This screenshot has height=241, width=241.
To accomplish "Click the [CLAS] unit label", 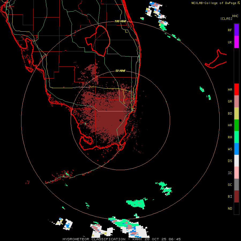I will [x=226, y=19].
